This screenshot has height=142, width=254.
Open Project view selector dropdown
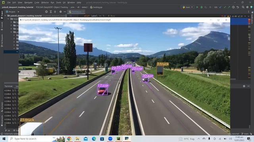12,12
